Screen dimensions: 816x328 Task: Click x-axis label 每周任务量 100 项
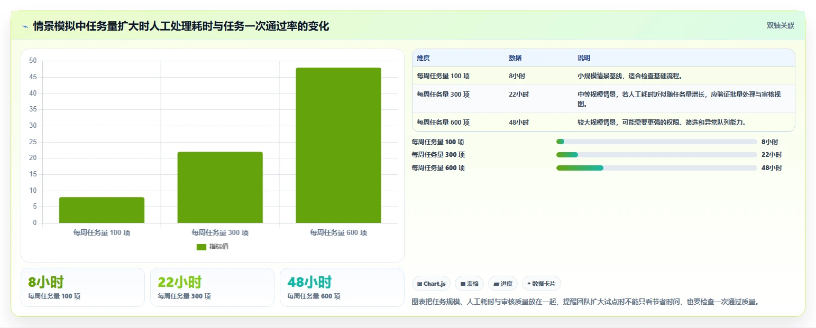[x=102, y=232]
